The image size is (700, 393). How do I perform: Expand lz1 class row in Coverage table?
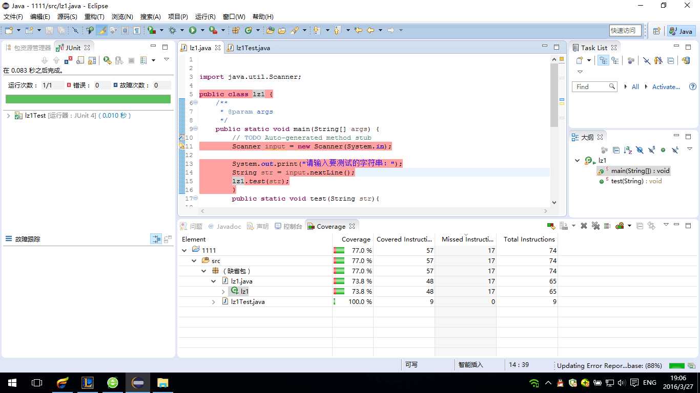[x=223, y=292]
